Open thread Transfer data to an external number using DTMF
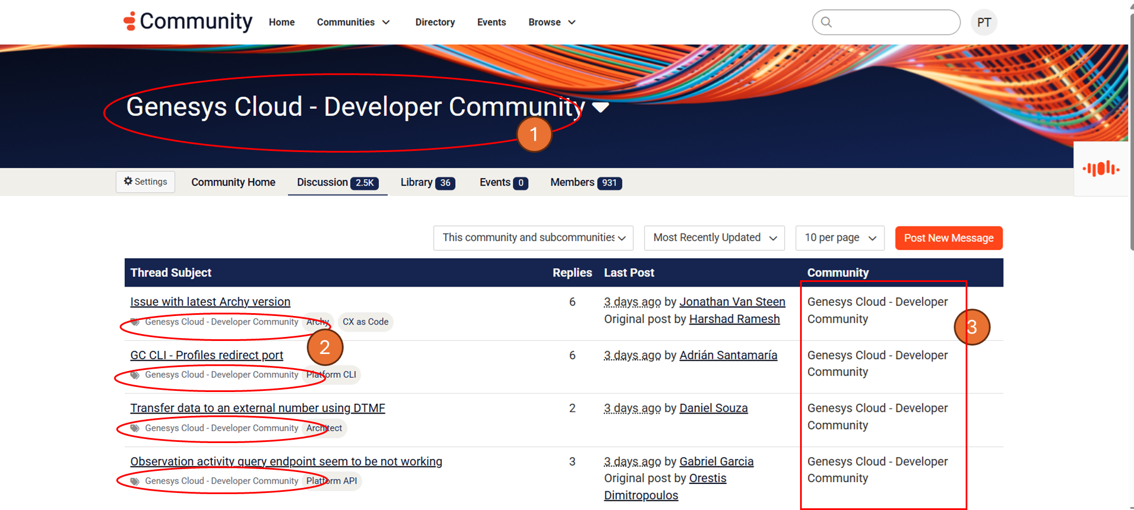1134x510 pixels. point(257,408)
